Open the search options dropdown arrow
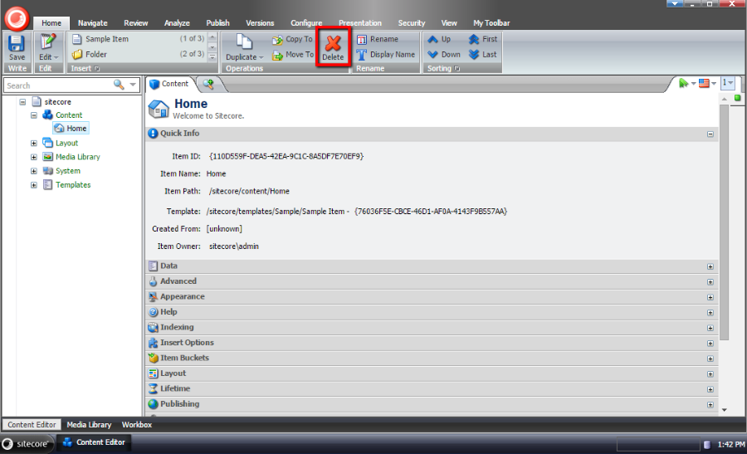 pyautogui.click(x=133, y=85)
